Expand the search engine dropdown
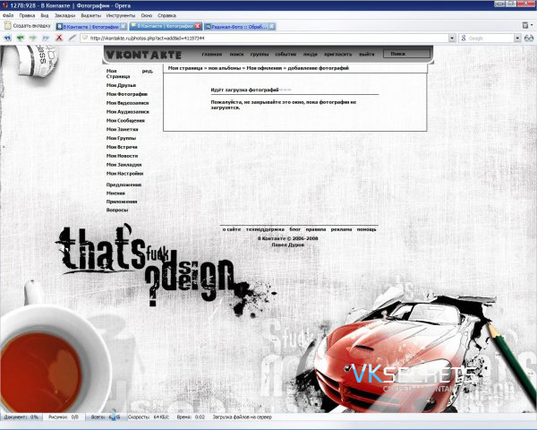Image resolution: width=537 pixels, height=430 pixels. (x=517, y=39)
